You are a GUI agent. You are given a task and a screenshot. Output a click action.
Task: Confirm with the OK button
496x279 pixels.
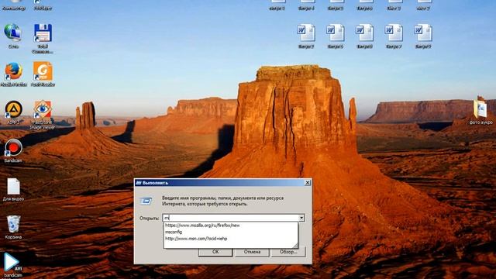(x=215, y=252)
